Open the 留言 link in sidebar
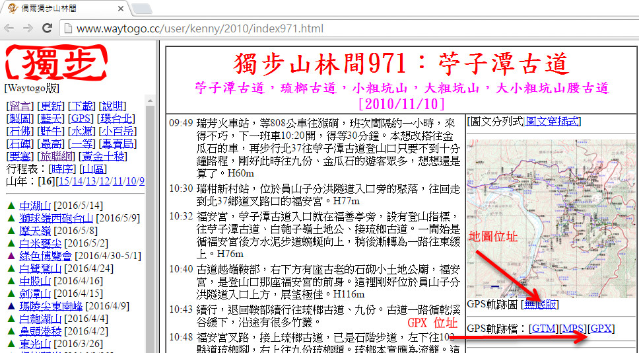The image size is (639, 353). (x=18, y=106)
